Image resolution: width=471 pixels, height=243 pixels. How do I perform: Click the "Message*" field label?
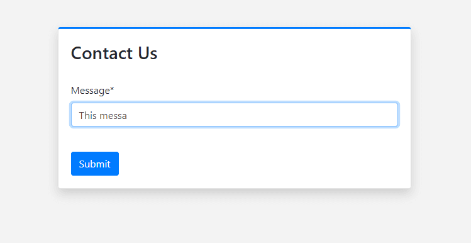pos(92,90)
